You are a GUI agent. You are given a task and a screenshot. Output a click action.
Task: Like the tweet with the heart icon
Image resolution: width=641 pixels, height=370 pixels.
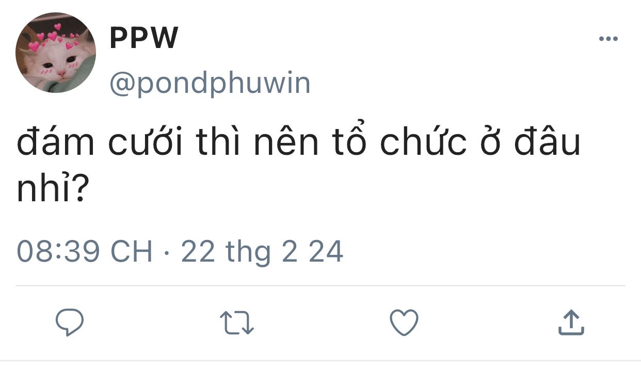coord(404,323)
